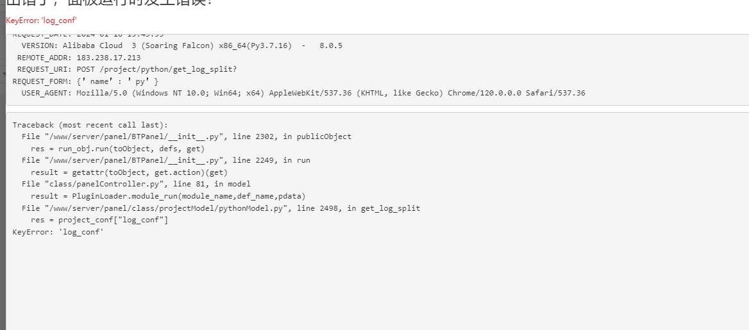Click the pythonModel.py line 2498 entry
Screen dimensions: 749x330
tap(221, 208)
